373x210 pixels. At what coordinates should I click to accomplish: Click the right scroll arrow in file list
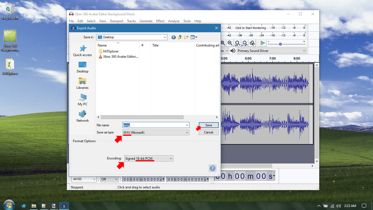(217, 117)
